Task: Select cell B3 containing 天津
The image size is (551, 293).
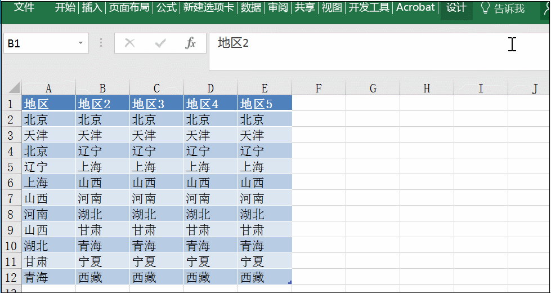Action: coord(102,135)
